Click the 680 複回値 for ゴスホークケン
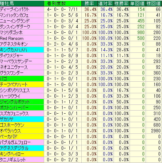Image resolution: width=162 pixels, height=163 pixels. click(157, 125)
